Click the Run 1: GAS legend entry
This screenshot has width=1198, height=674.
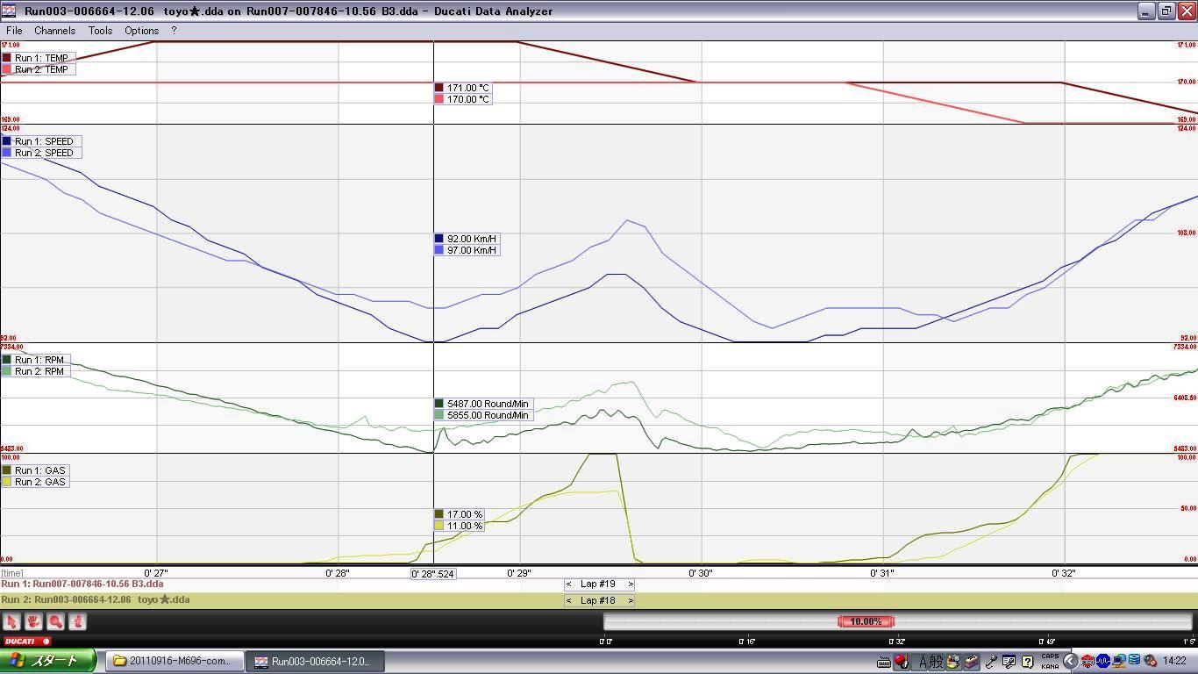[36, 470]
